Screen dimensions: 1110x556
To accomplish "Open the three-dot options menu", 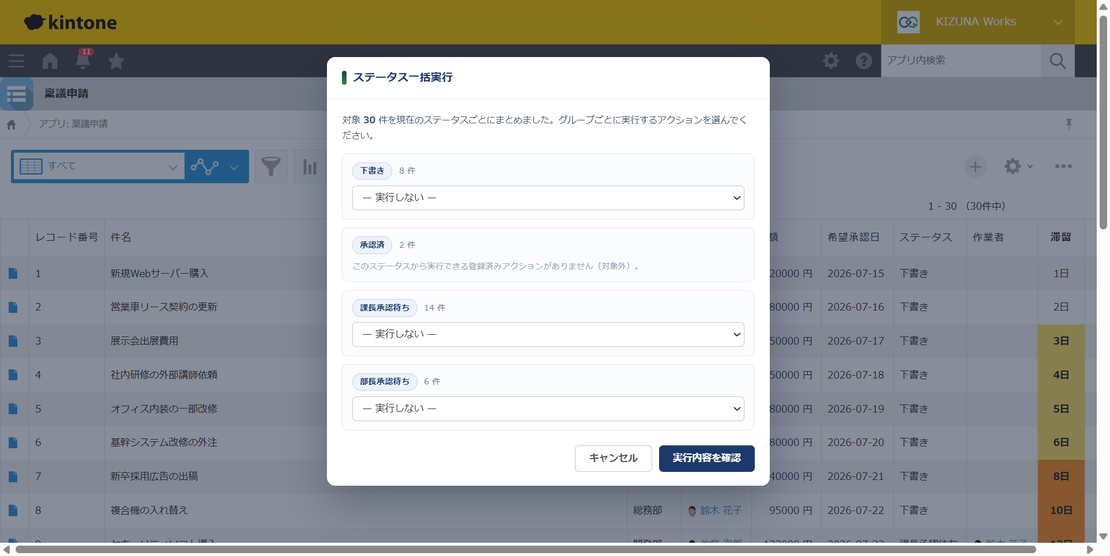I will (x=1063, y=167).
